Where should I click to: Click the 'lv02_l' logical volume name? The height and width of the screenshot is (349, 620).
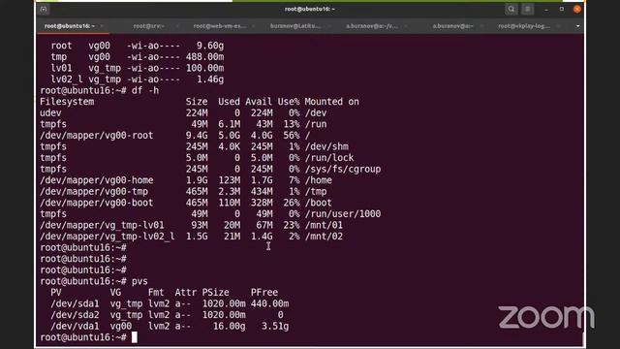point(67,79)
